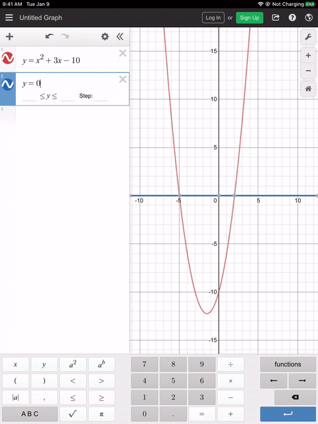Tap the x variable key

(x=15, y=364)
